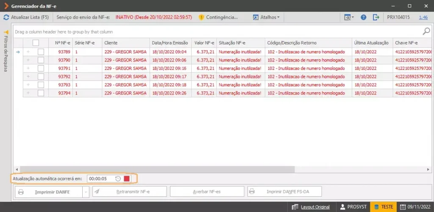Toggle the select-all checkbox in header
The height and width of the screenshot is (212, 434).
36,43
